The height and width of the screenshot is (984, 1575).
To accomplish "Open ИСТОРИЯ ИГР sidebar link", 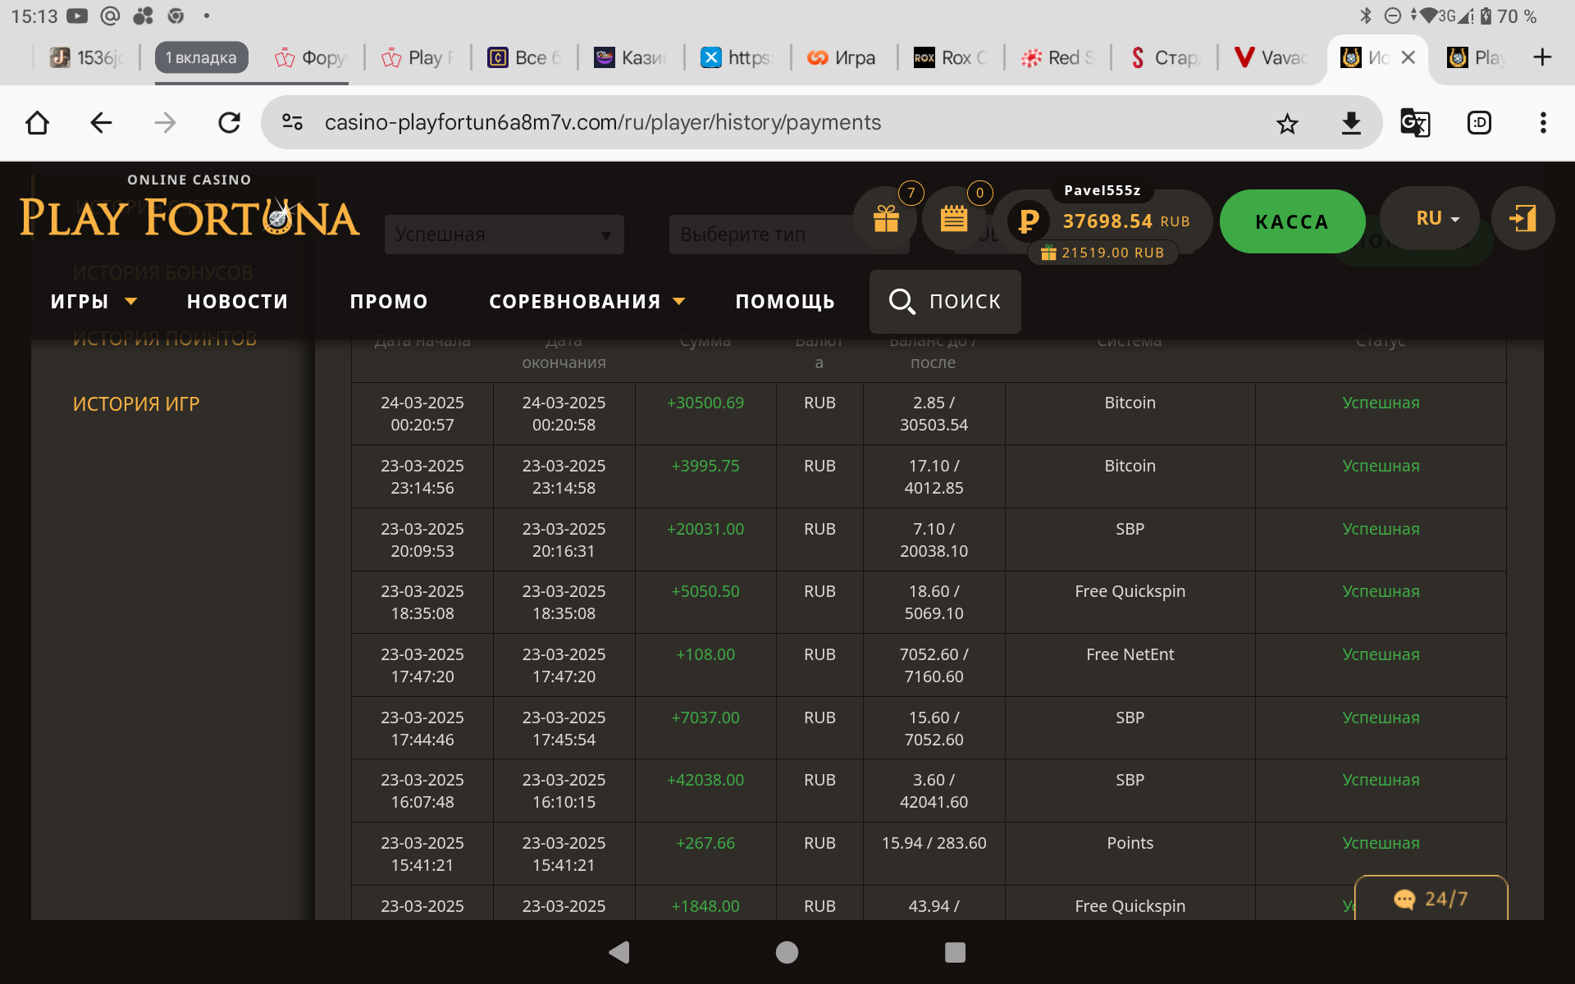I will 136,404.
